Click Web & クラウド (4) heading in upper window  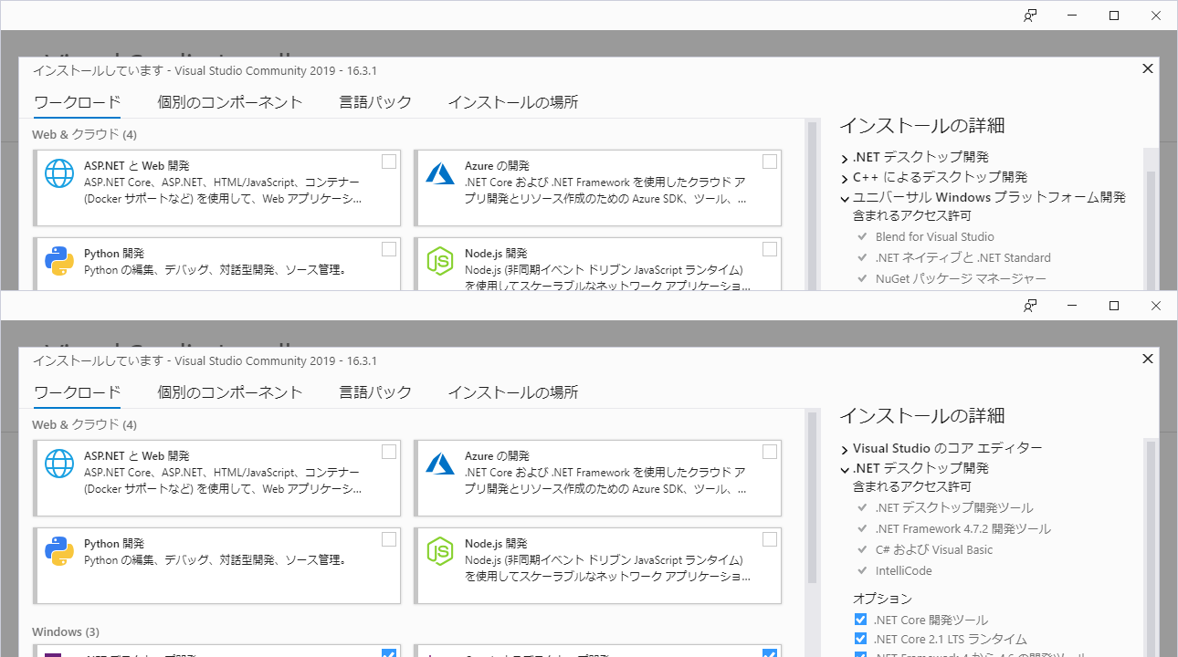click(84, 134)
